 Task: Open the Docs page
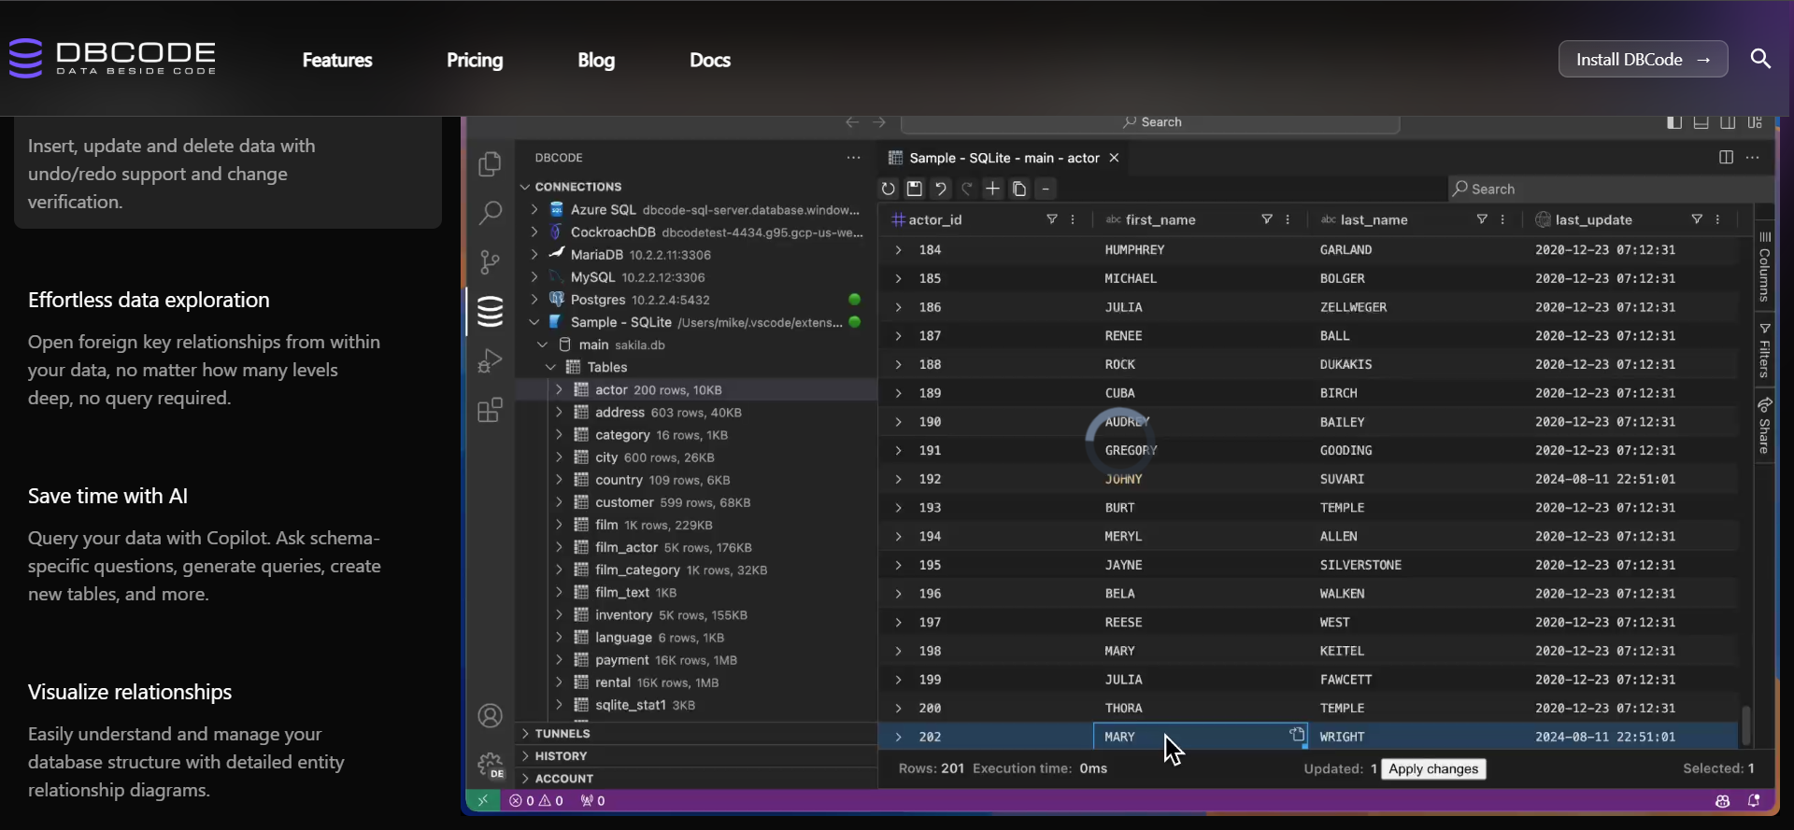710,60
